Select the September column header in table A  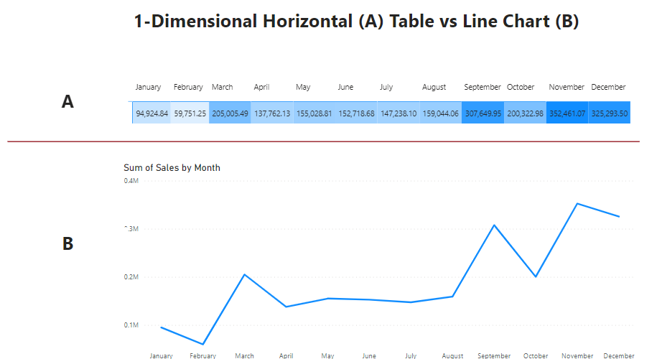(x=482, y=87)
